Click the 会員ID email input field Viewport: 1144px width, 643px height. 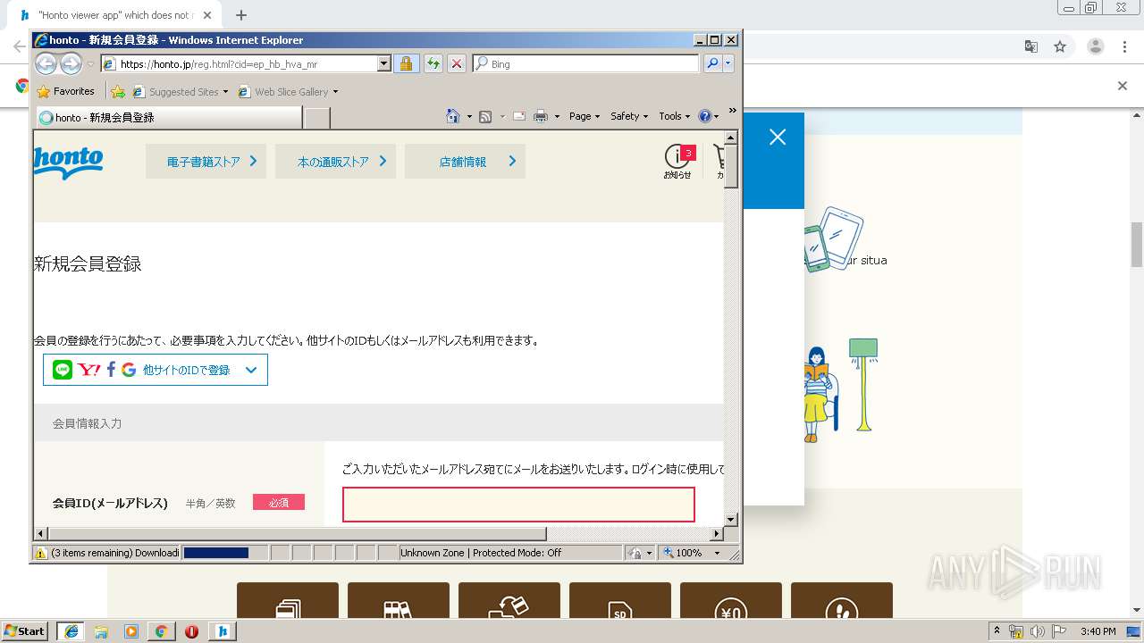(x=518, y=505)
